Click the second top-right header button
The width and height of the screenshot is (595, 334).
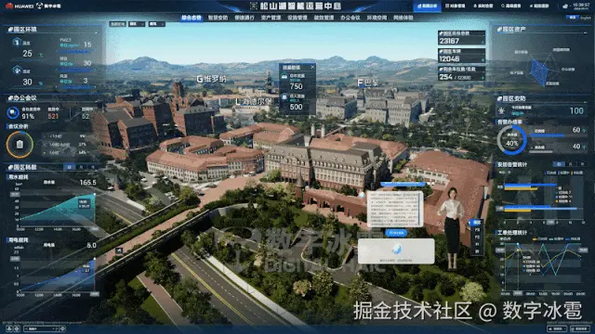point(455,6)
